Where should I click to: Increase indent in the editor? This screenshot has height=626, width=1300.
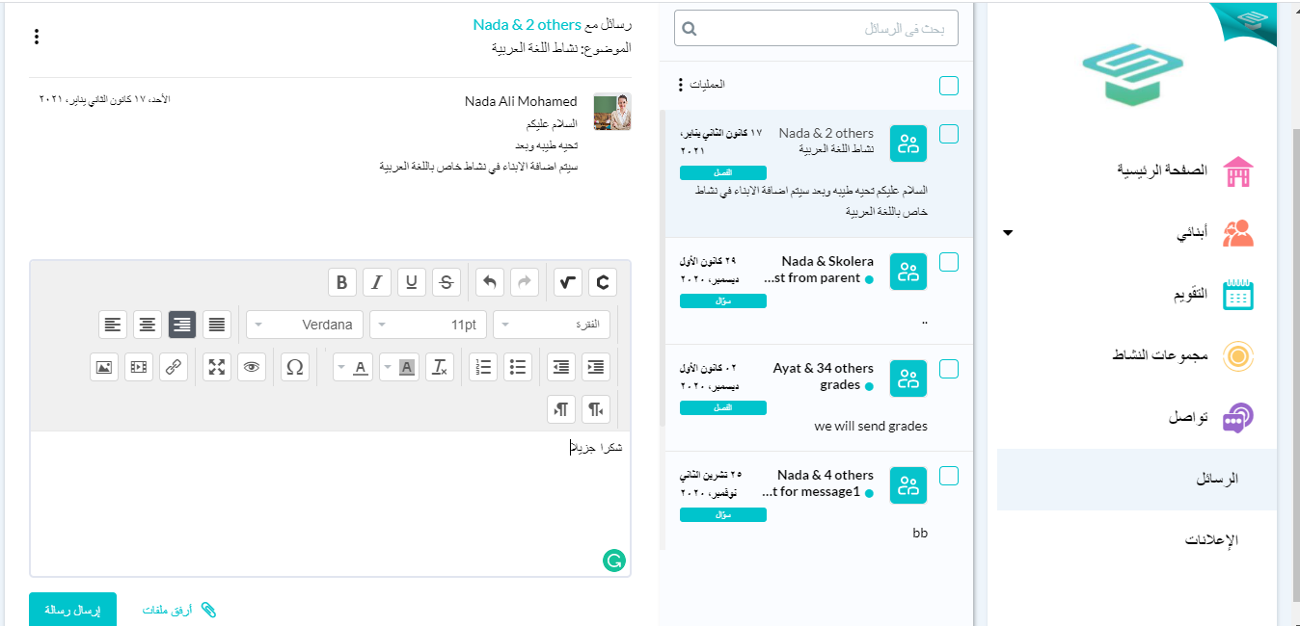click(596, 367)
